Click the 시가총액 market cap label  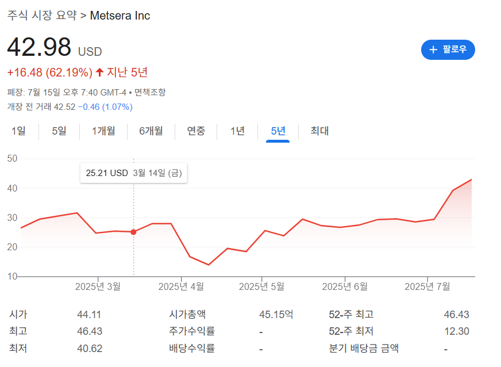tap(187, 314)
